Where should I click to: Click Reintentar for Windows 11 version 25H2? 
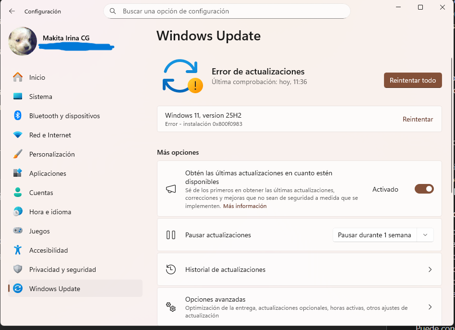click(418, 119)
